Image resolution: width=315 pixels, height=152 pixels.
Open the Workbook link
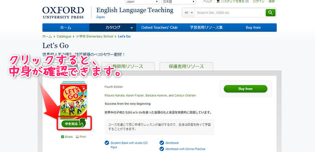[172, 143]
